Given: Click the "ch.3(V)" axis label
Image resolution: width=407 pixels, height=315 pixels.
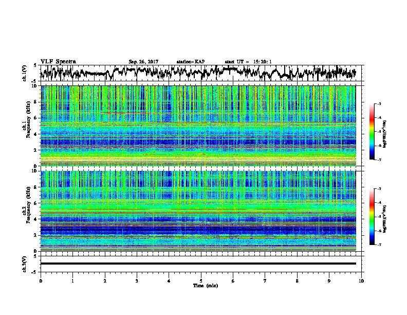Looking at the screenshot, I should point(25,264).
